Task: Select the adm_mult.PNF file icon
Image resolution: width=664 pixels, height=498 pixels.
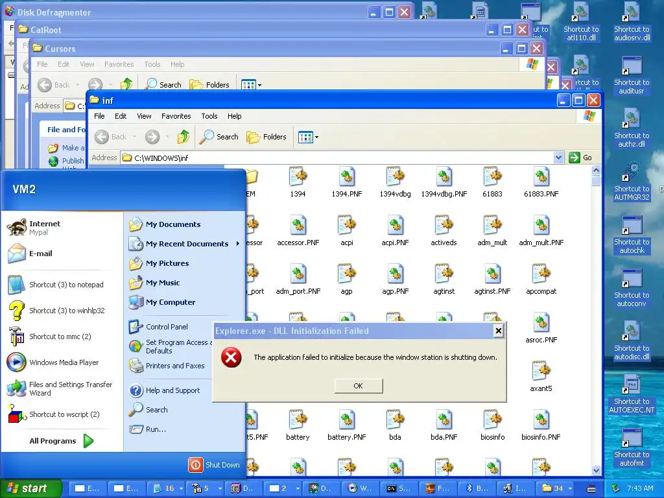Action: 541,225
